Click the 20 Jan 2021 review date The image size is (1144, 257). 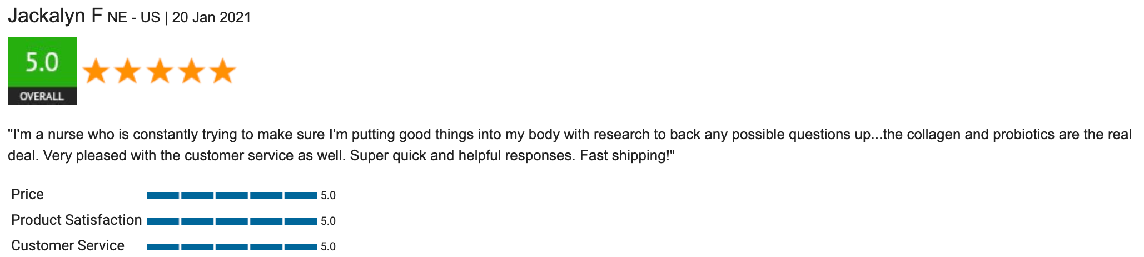click(211, 17)
